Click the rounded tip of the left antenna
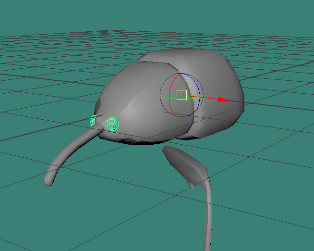 tap(48, 183)
